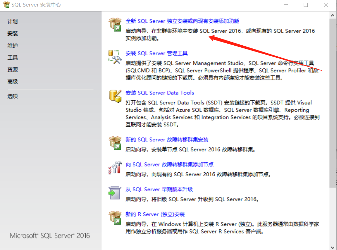Click the new failover cluster installation icon

115,143
